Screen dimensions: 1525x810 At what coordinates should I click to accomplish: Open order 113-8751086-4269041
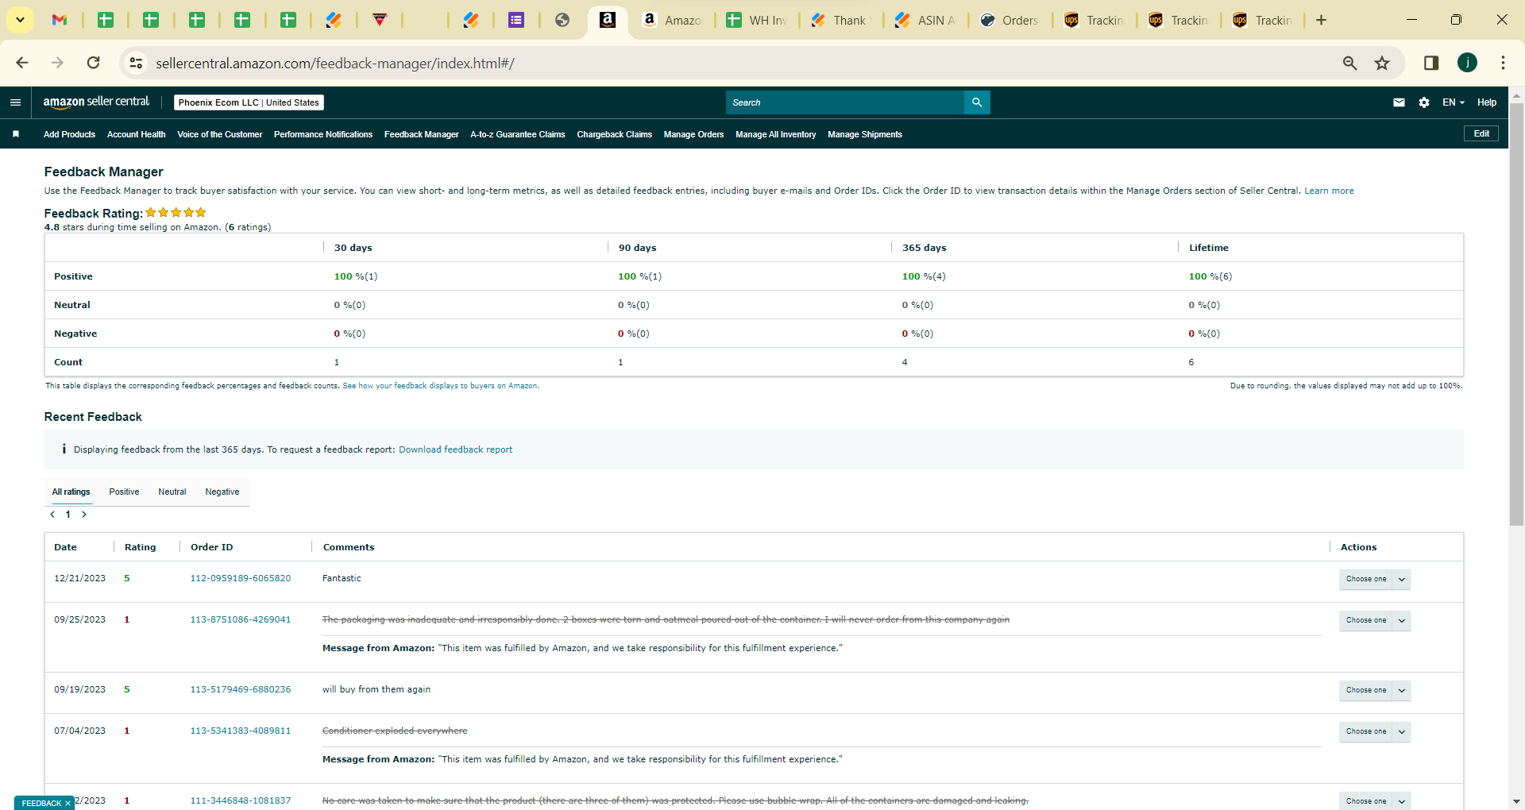pyautogui.click(x=241, y=619)
